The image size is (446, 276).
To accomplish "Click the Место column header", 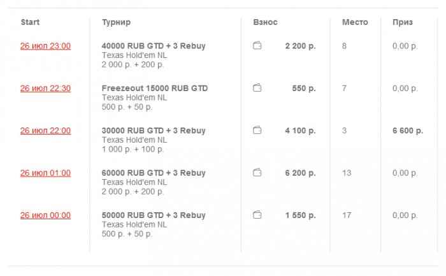I will point(355,22).
